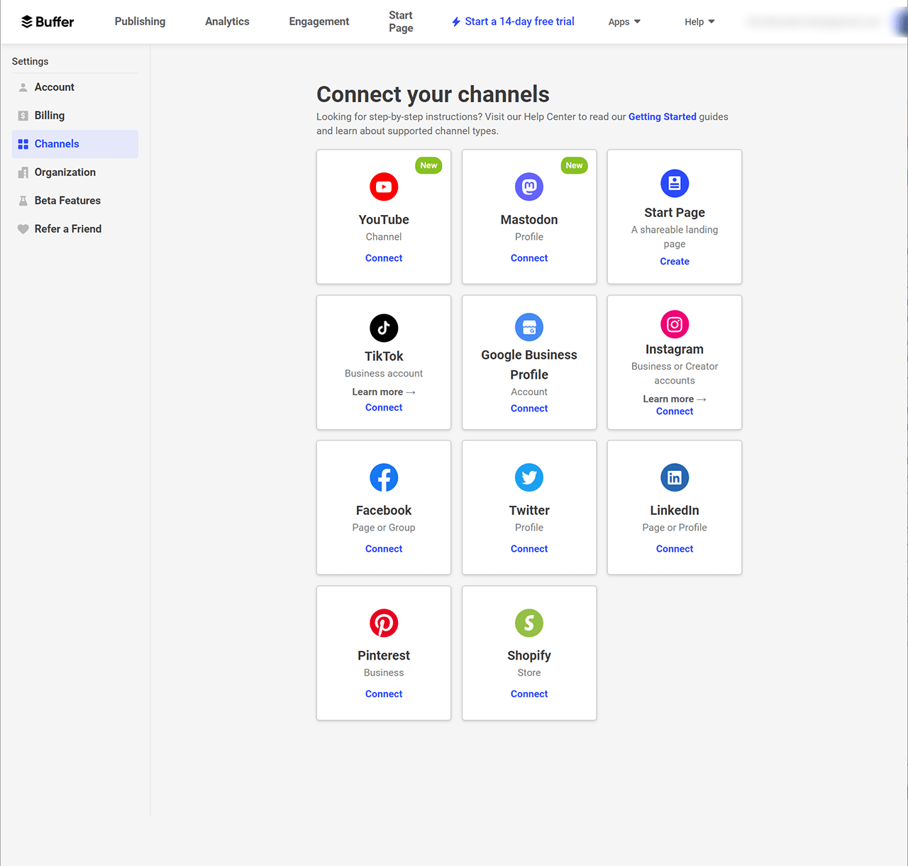Click the Facebook icon

coord(384,478)
